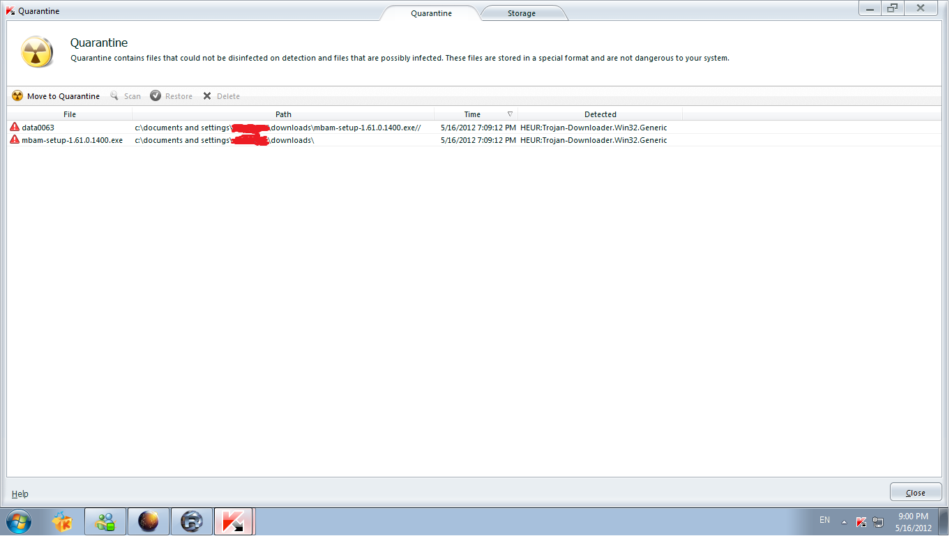This screenshot has width=952, height=543.
Task: Click the red warning icon beside data0063
Action: (x=15, y=128)
